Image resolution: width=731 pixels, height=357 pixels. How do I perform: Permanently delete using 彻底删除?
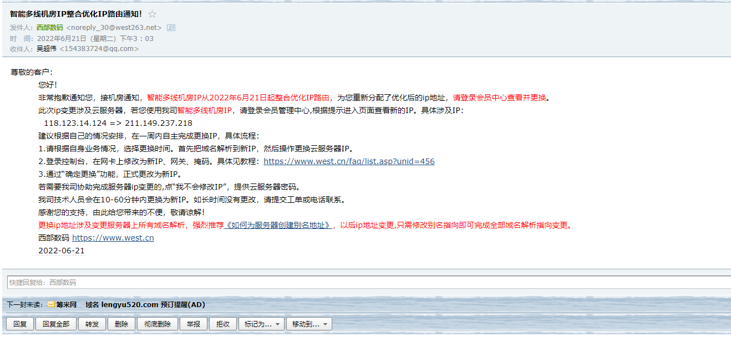coord(157,323)
